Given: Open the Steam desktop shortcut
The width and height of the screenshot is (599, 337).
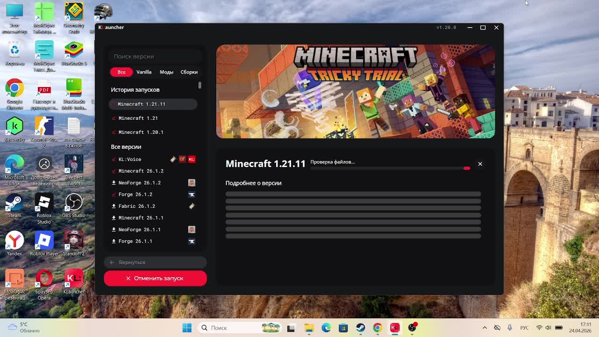Looking at the screenshot, I should pos(15,206).
